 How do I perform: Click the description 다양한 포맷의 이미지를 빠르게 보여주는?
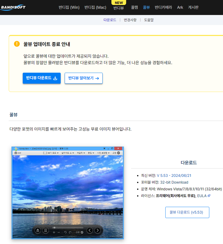tap(71, 129)
